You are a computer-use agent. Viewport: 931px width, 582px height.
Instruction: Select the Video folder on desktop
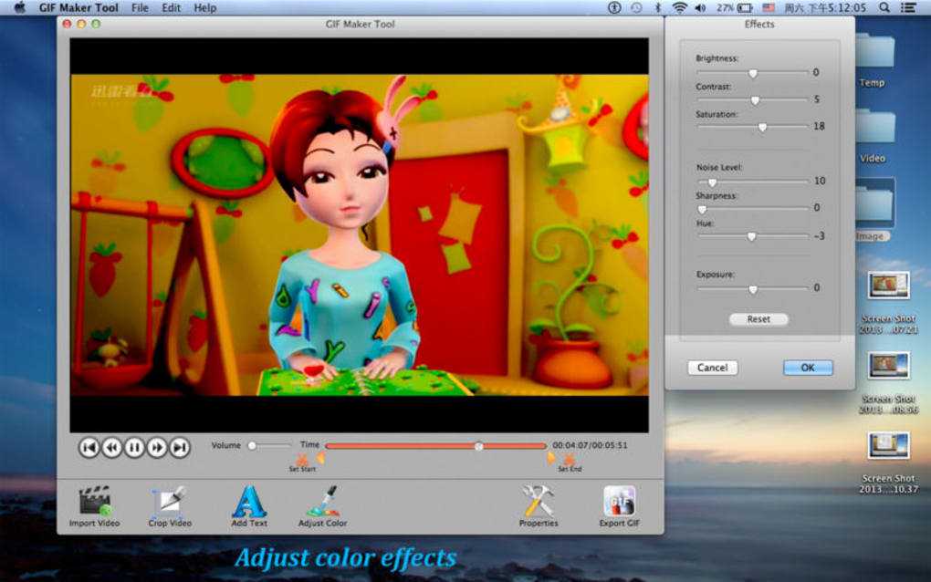point(873,135)
